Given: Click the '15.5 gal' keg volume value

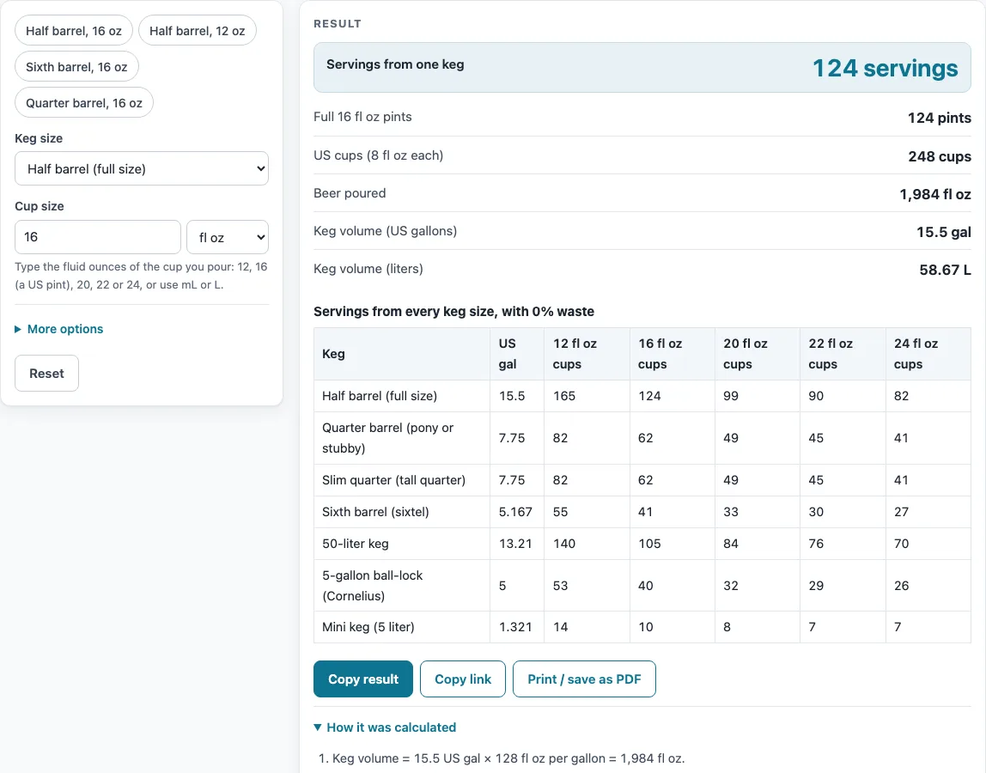Looking at the screenshot, I should (x=943, y=231).
